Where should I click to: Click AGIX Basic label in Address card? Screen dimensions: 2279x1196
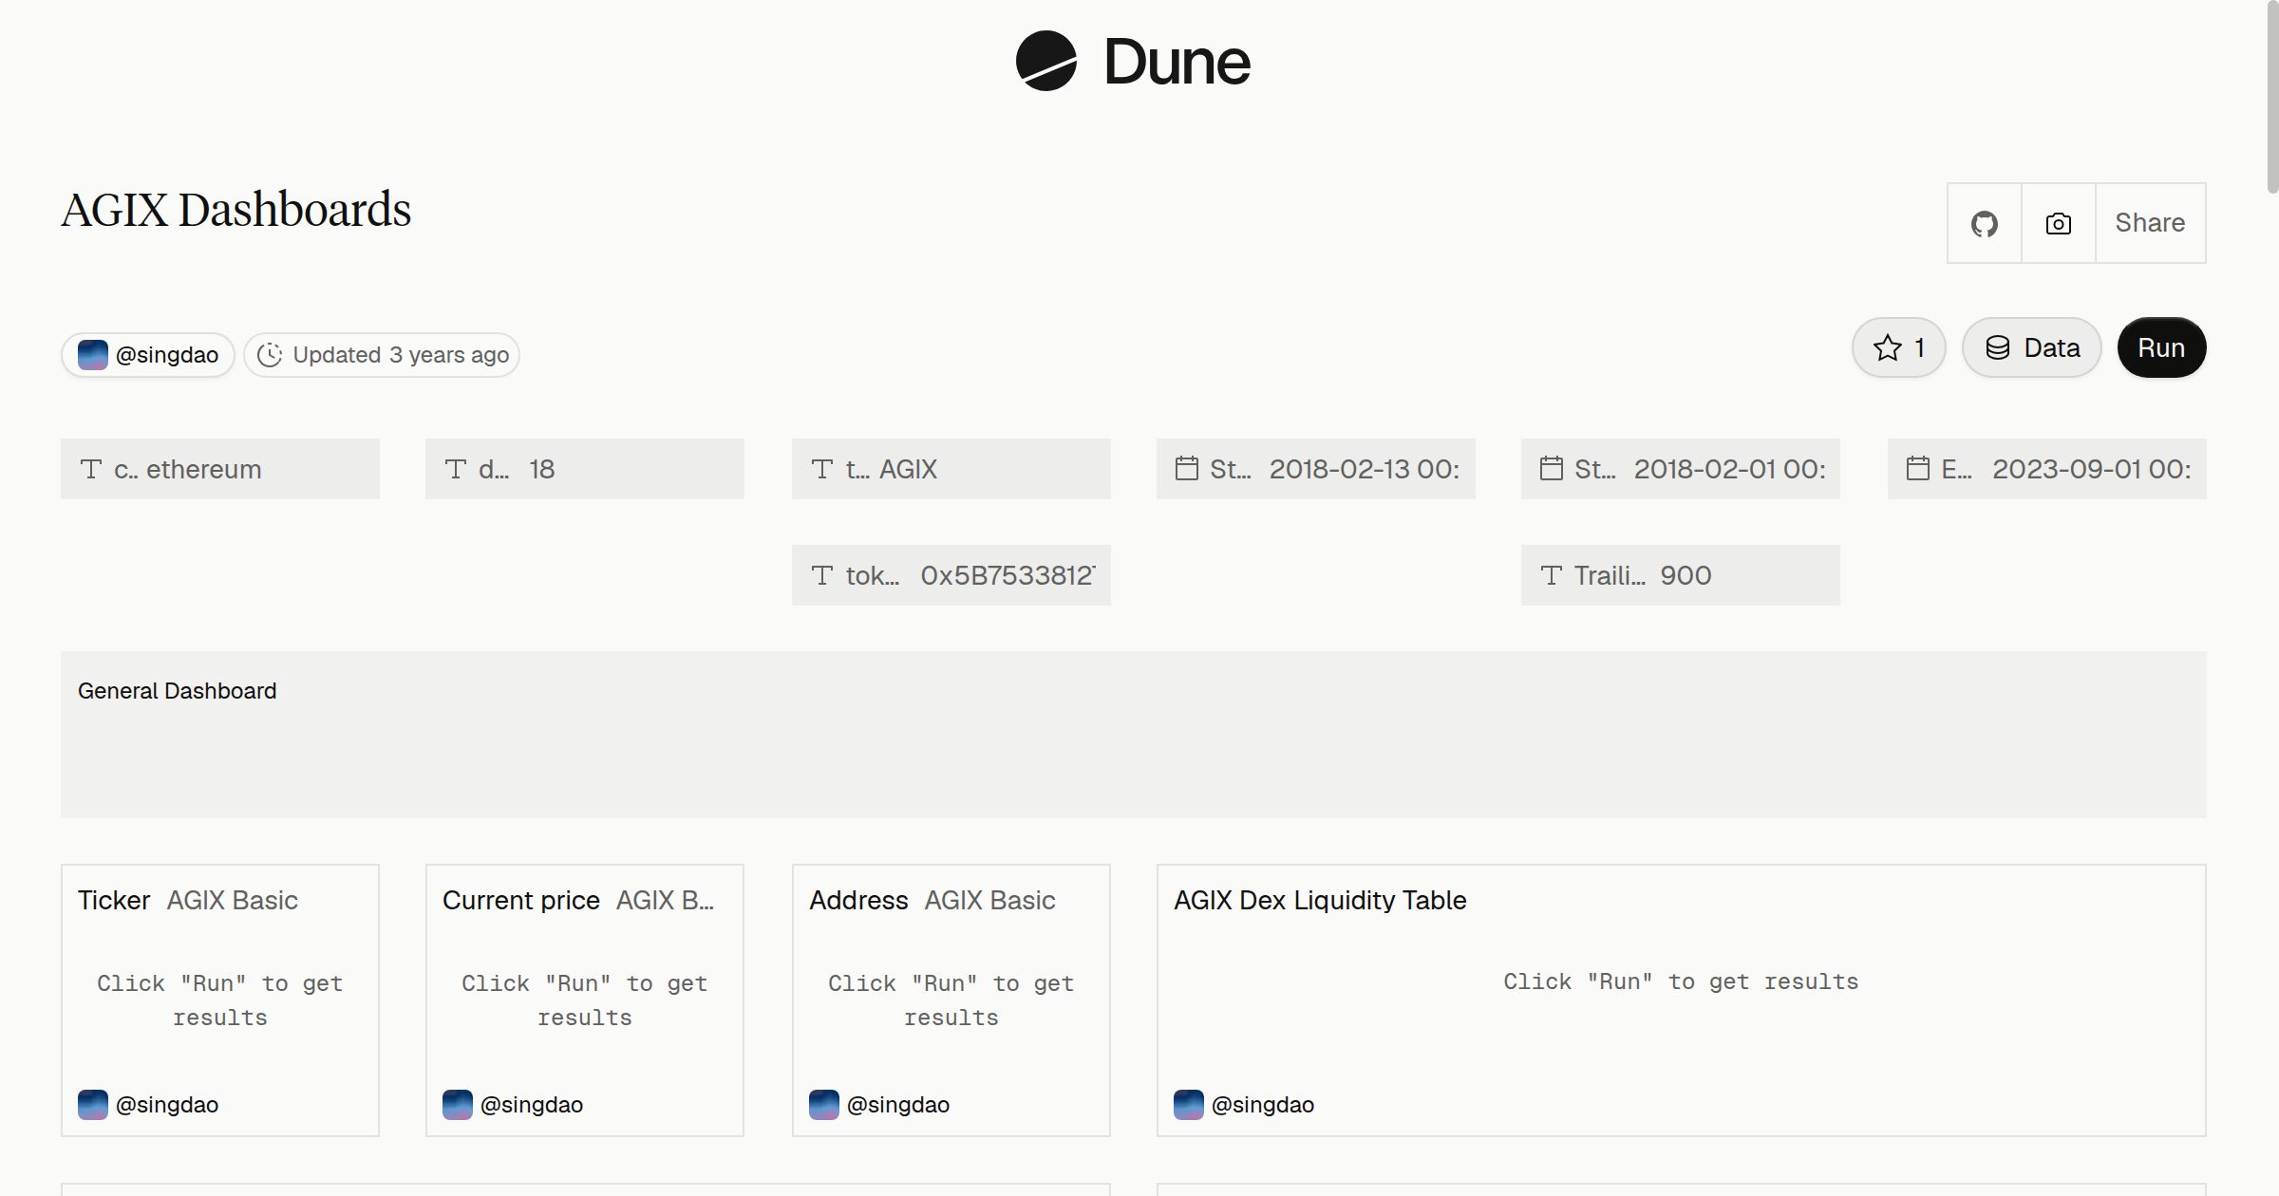tap(989, 900)
